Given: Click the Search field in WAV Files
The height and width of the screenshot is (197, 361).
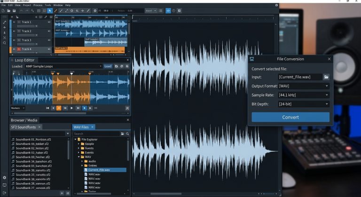Looking at the screenshot, I should [x=96, y=134].
